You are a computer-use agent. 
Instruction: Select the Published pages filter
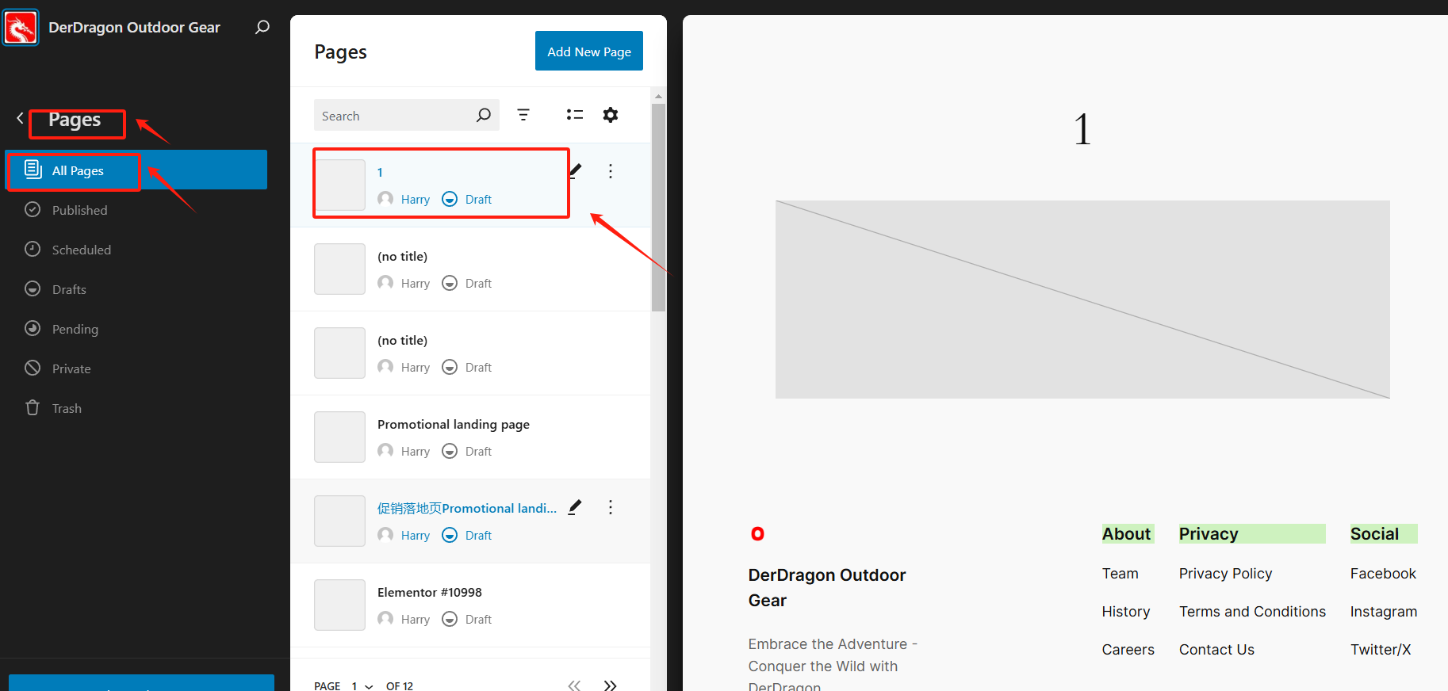(79, 210)
